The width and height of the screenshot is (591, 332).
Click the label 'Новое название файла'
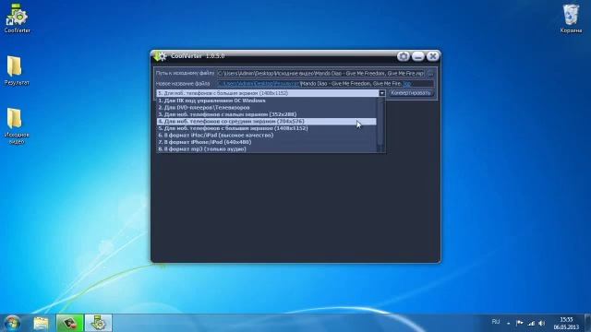[x=183, y=84]
